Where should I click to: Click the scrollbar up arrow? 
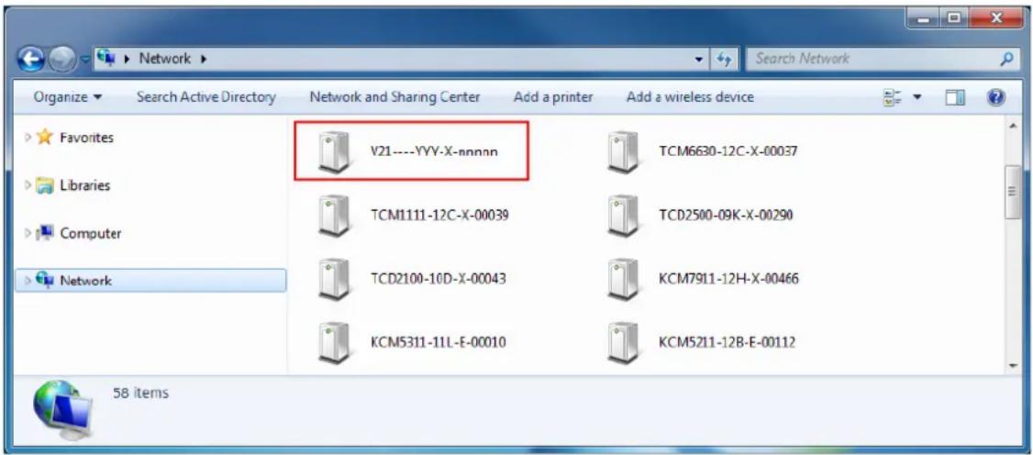coord(1013,125)
